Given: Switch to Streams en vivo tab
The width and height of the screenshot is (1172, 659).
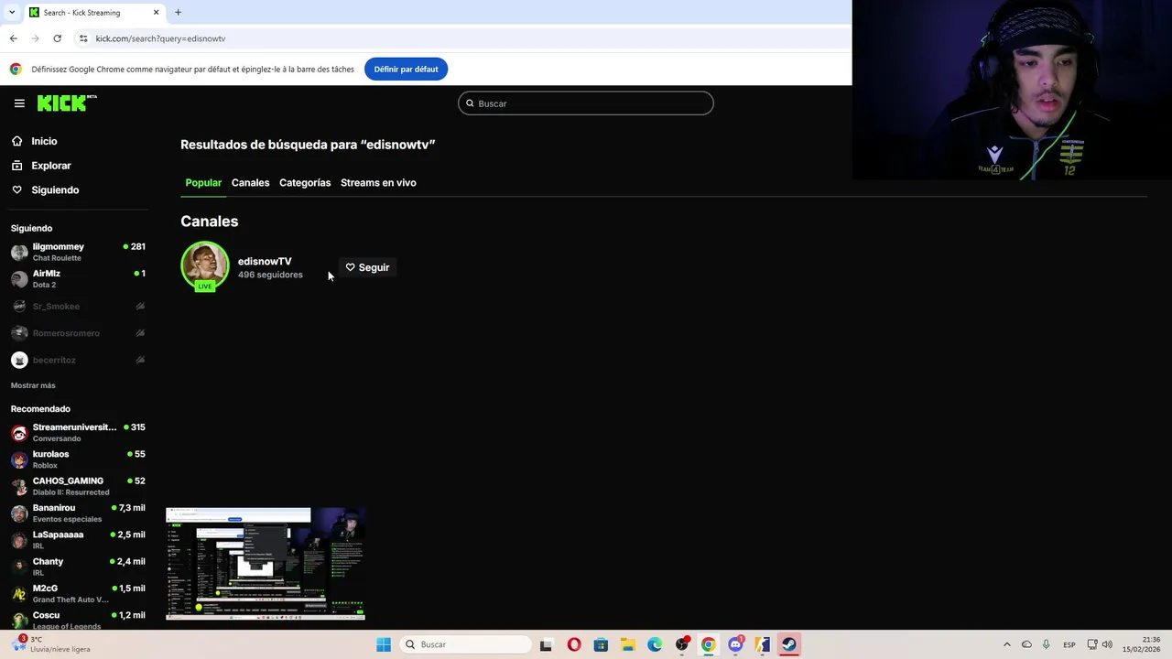Looking at the screenshot, I should (378, 182).
